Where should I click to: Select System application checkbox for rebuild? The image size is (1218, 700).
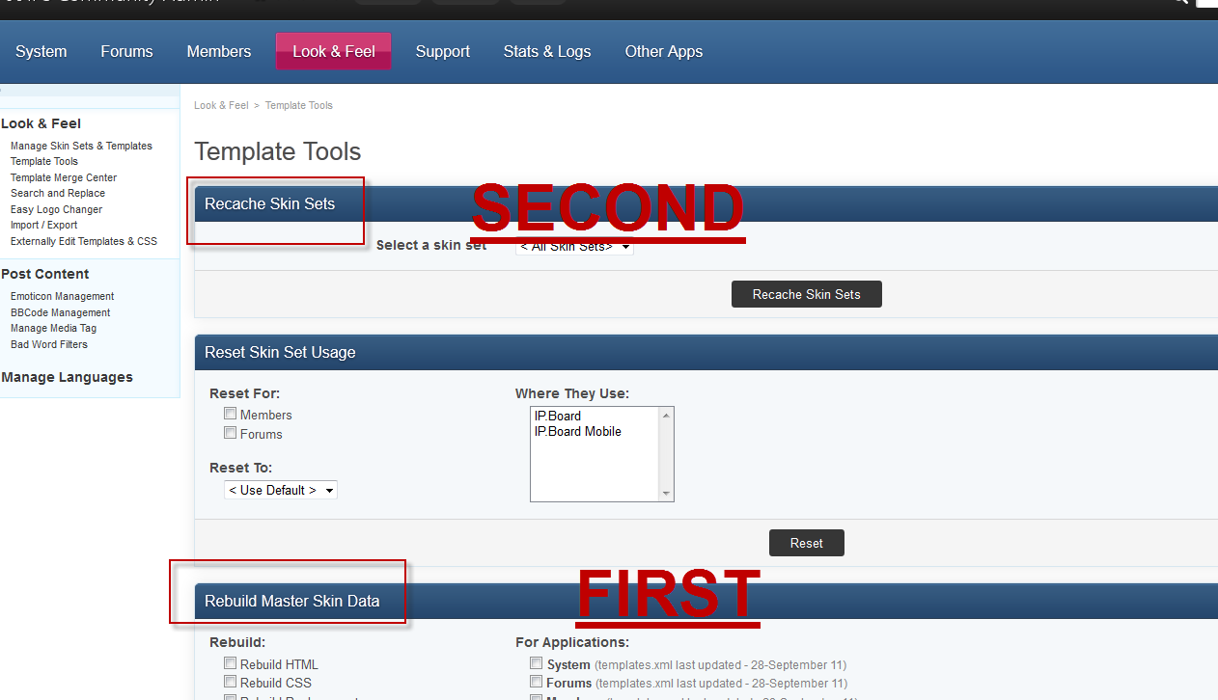(537, 663)
